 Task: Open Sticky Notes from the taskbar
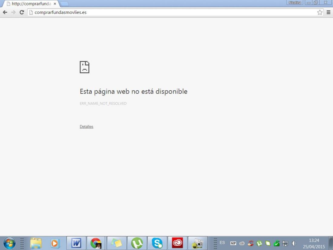coord(117,243)
